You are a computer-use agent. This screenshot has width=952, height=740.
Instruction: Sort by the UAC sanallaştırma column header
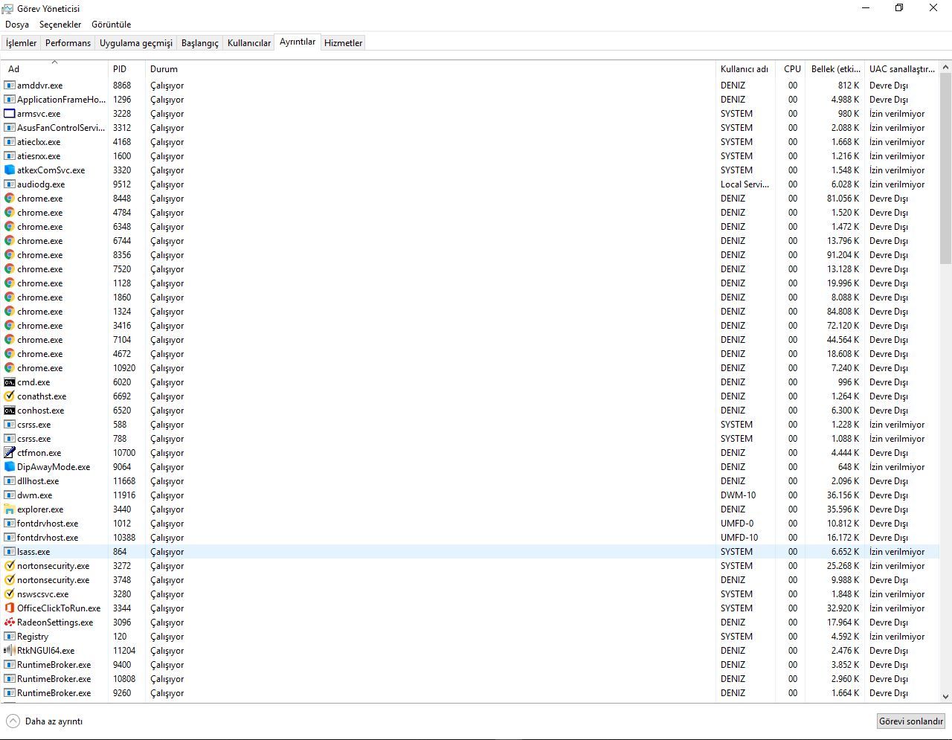click(901, 69)
